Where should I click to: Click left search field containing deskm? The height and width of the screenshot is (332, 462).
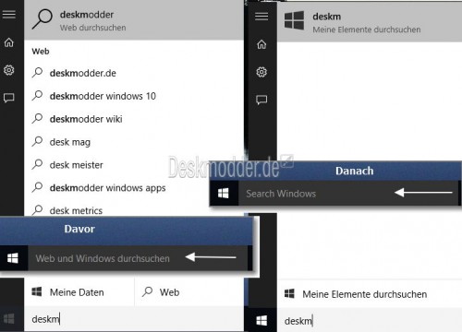(x=134, y=319)
